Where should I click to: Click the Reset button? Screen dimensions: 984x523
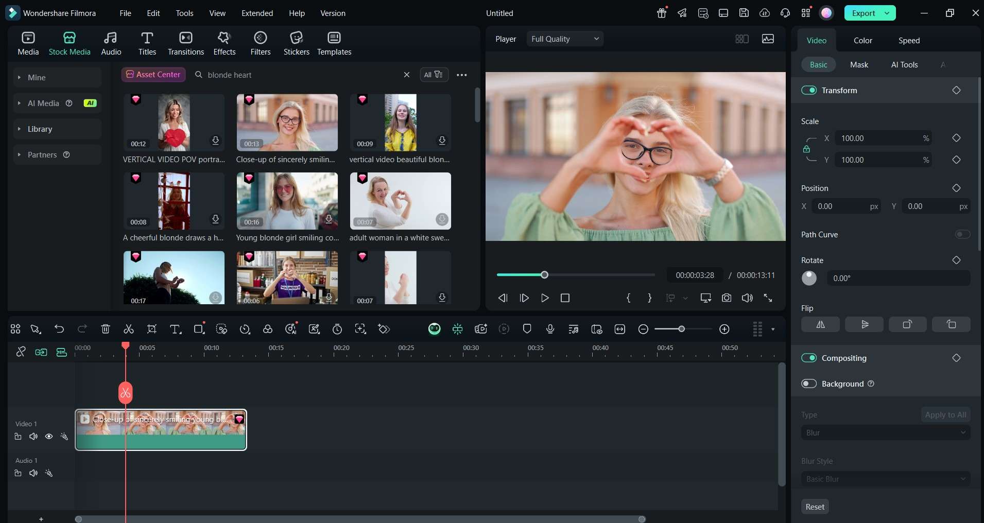(x=815, y=507)
